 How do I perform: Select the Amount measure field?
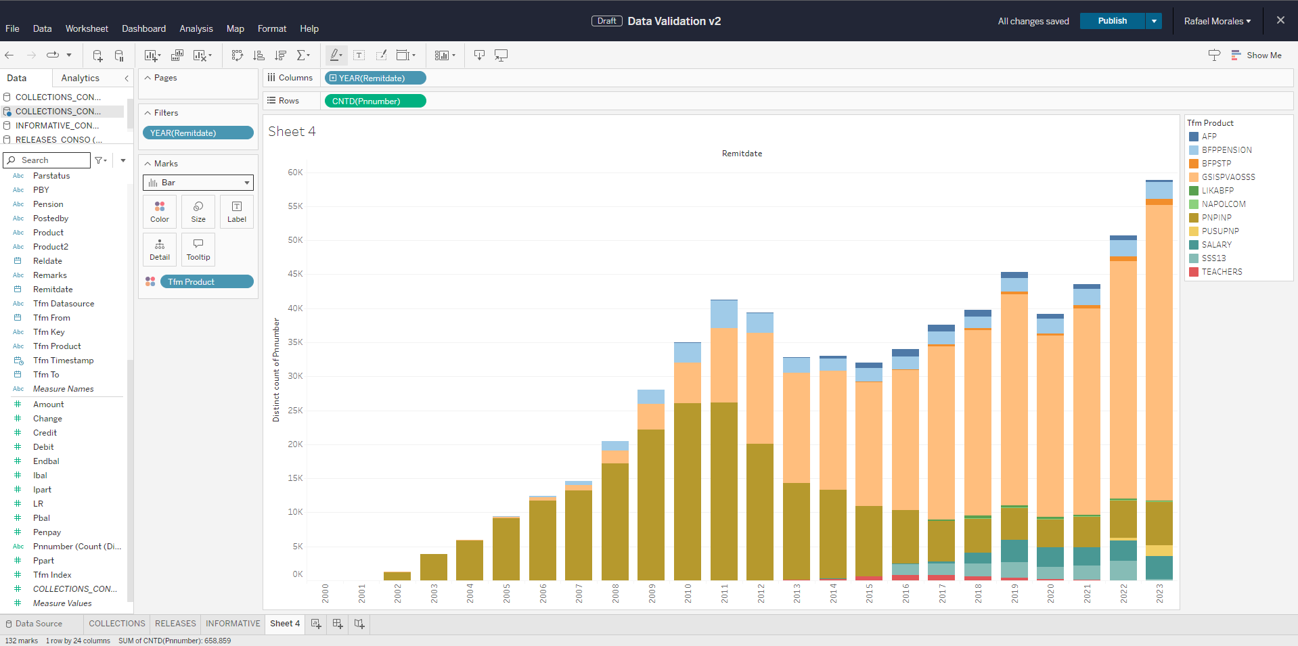[49, 405]
